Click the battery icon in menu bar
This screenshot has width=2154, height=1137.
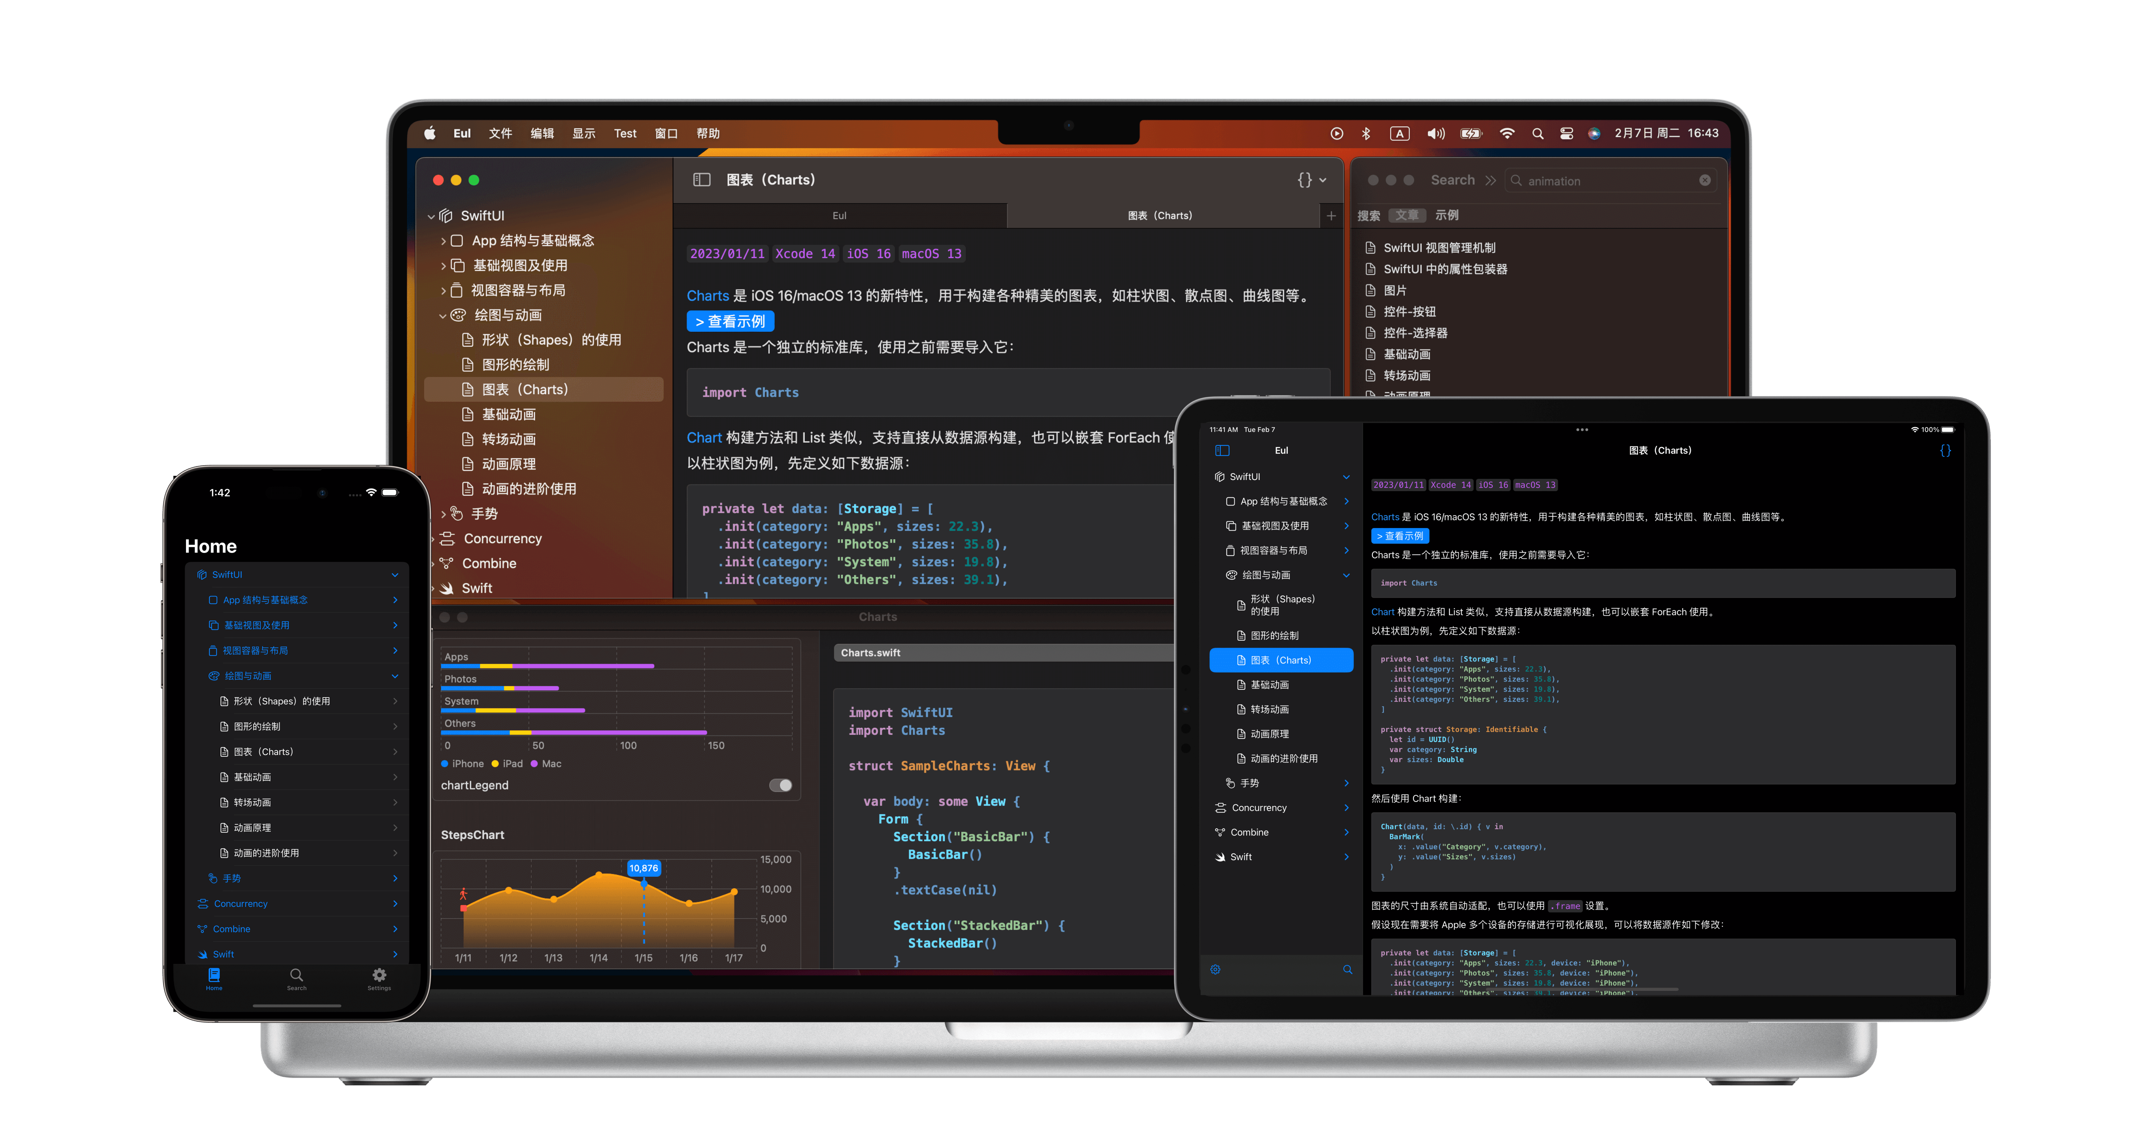(x=1471, y=134)
